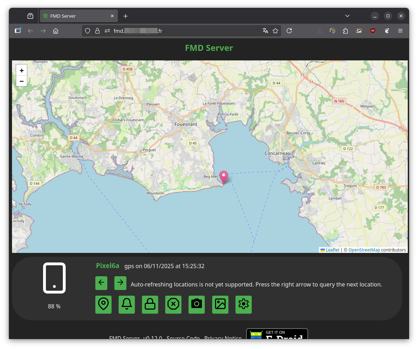
Task: Open the browser hamburger menu
Action: 400,31
